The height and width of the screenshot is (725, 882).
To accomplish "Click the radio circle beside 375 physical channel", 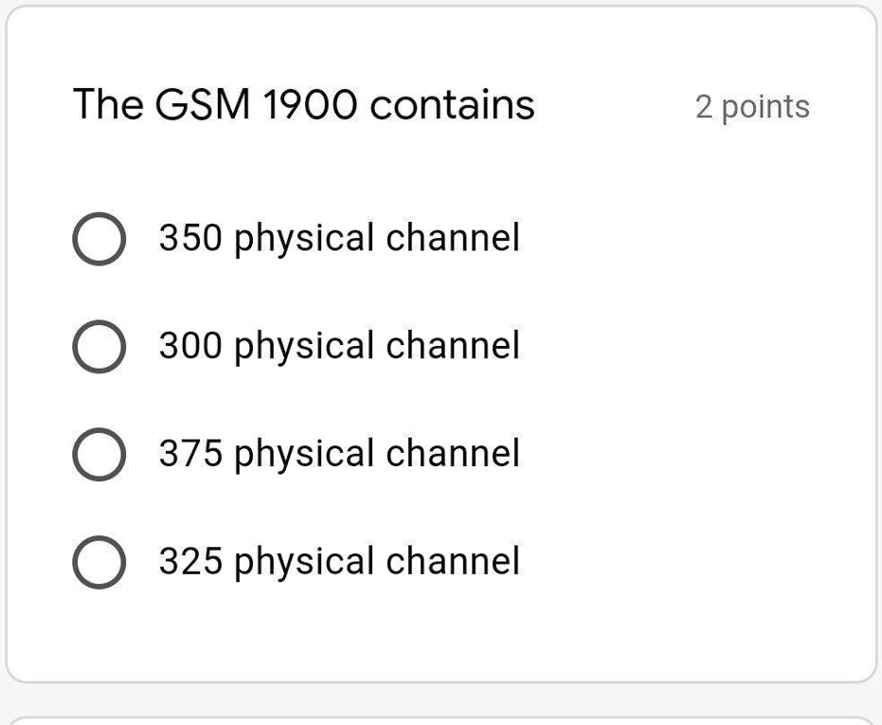I will 99,453.
